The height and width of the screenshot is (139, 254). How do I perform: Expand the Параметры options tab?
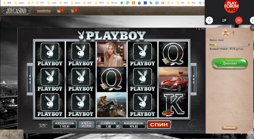click(57, 132)
